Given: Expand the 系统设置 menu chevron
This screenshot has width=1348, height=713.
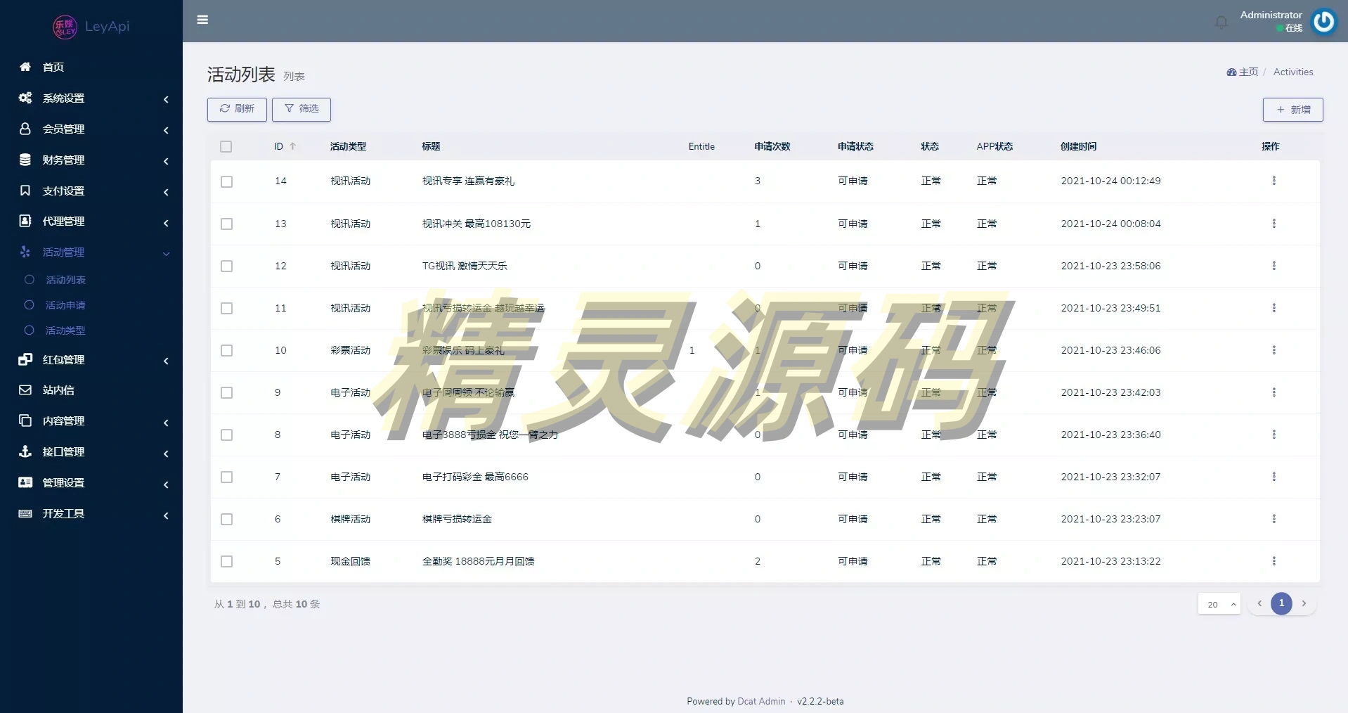Looking at the screenshot, I should (166, 99).
